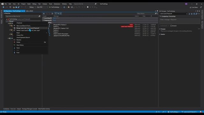Click the Search (Ctrl+Q) box
This screenshot has height=115, width=204.
(x=85, y=4)
